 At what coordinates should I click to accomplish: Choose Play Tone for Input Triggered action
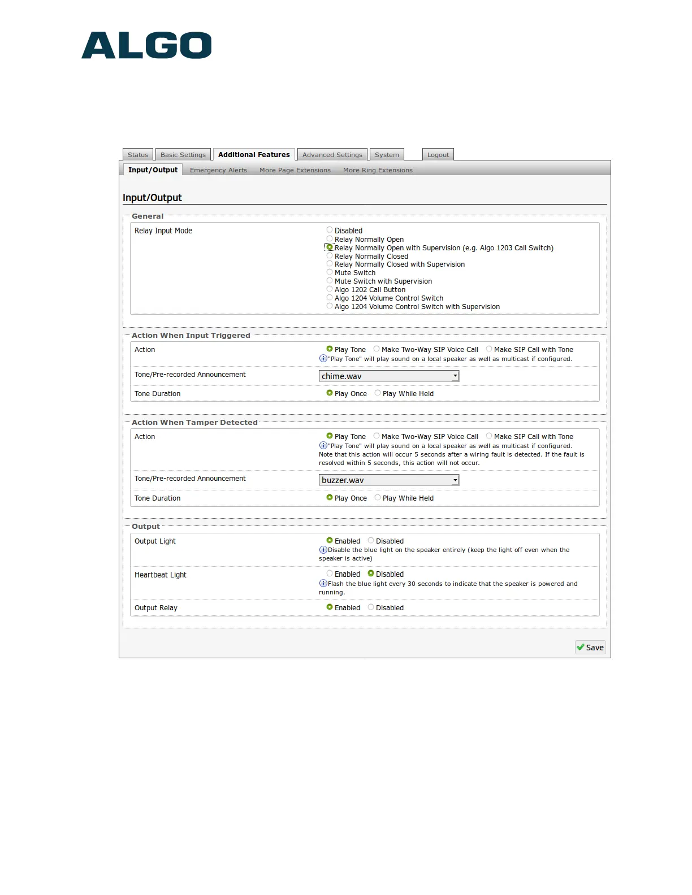point(330,349)
